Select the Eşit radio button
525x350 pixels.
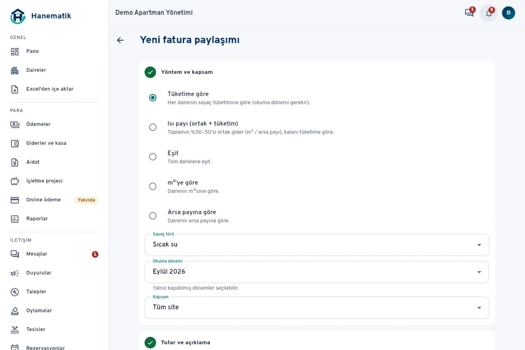click(x=153, y=157)
